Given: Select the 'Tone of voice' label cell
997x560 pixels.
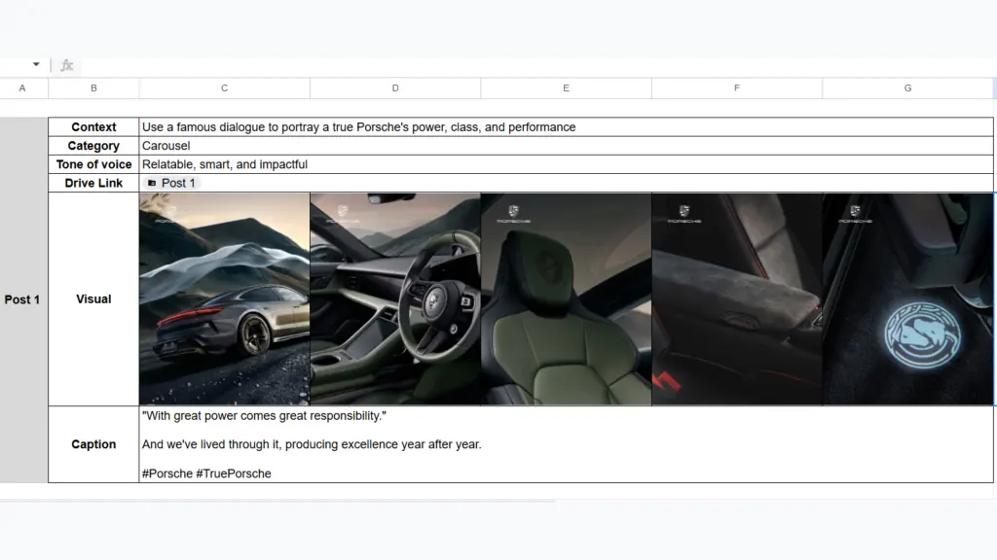Looking at the screenshot, I should [93, 164].
